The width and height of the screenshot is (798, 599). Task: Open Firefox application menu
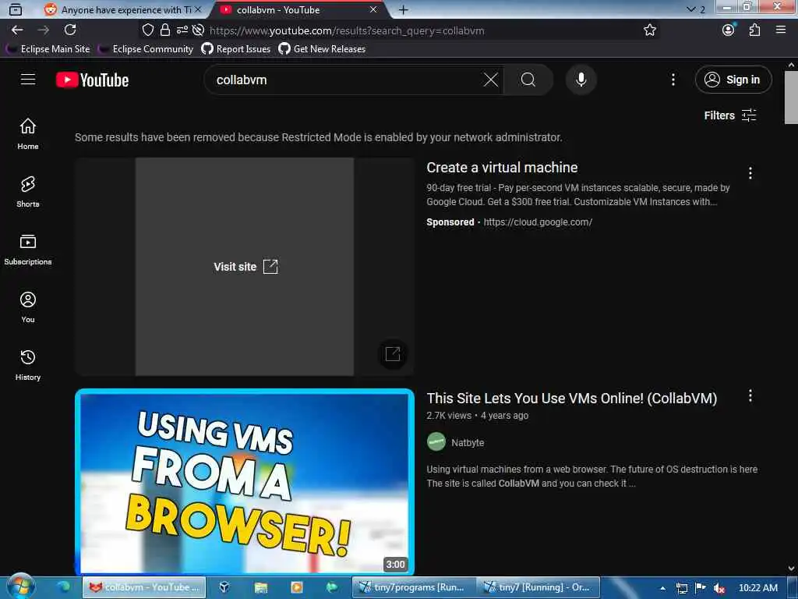781,30
